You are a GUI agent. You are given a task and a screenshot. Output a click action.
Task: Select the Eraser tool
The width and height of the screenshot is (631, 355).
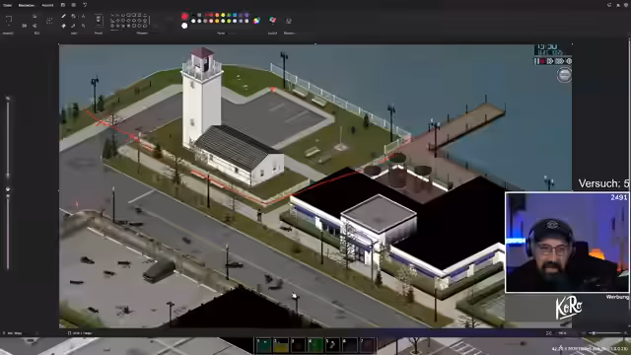[x=63, y=26]
